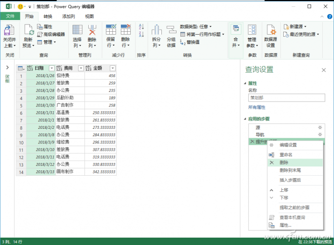The width and height of the screenshot is (334, 245).
Task: Click the cell with value 250.3333333
Action: click(100, 113)
